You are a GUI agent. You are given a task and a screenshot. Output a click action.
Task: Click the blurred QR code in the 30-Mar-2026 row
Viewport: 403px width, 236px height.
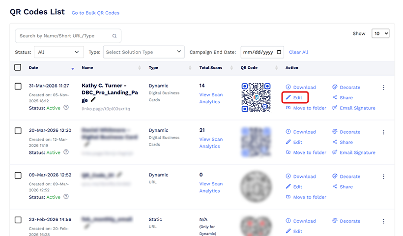(256, 142)
